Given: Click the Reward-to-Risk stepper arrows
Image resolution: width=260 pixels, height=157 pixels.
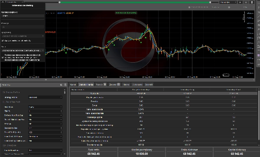Looking at the screenshot, I should [62, 128].
